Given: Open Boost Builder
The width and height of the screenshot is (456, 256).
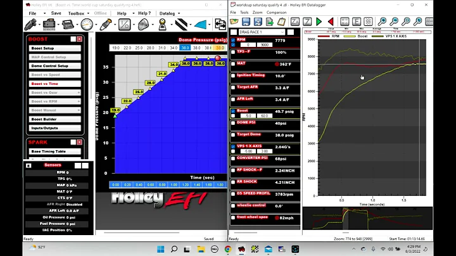Looking at the screenshot, I should click(54, 119).
